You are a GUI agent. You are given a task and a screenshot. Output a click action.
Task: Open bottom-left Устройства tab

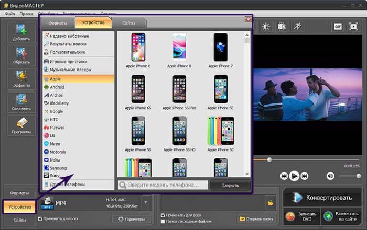(x=20, y=206)
